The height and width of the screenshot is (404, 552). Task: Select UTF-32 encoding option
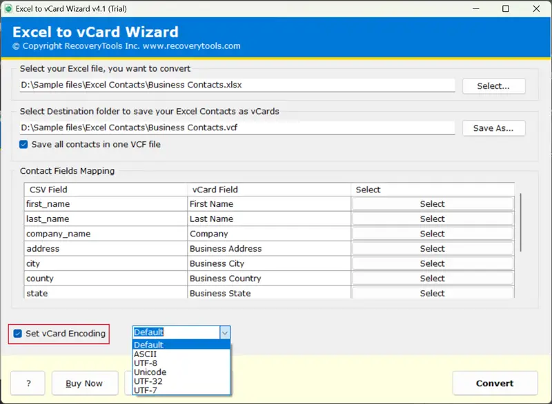pos(148,381)
